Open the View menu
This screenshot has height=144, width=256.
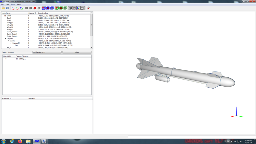(7, 4)
